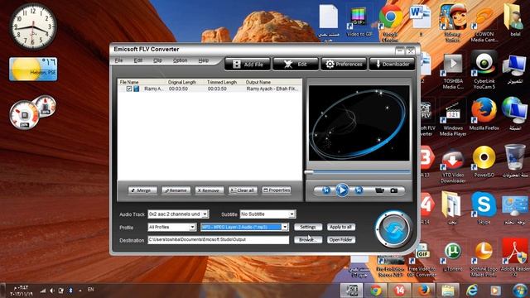Click the previous frame playback button
Viewport: 530px width, 298px height.
(x=325, y=190)
